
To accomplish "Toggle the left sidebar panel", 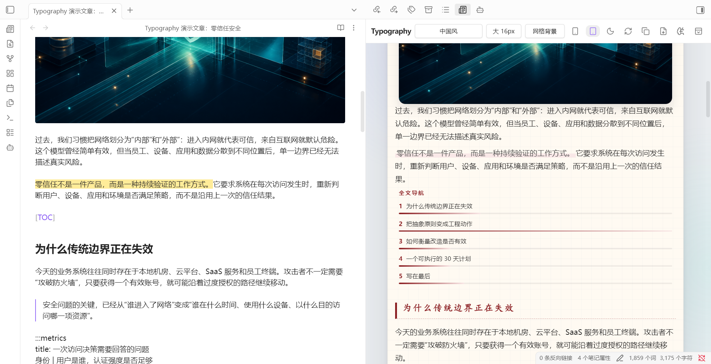I will (x=10, y=10).
